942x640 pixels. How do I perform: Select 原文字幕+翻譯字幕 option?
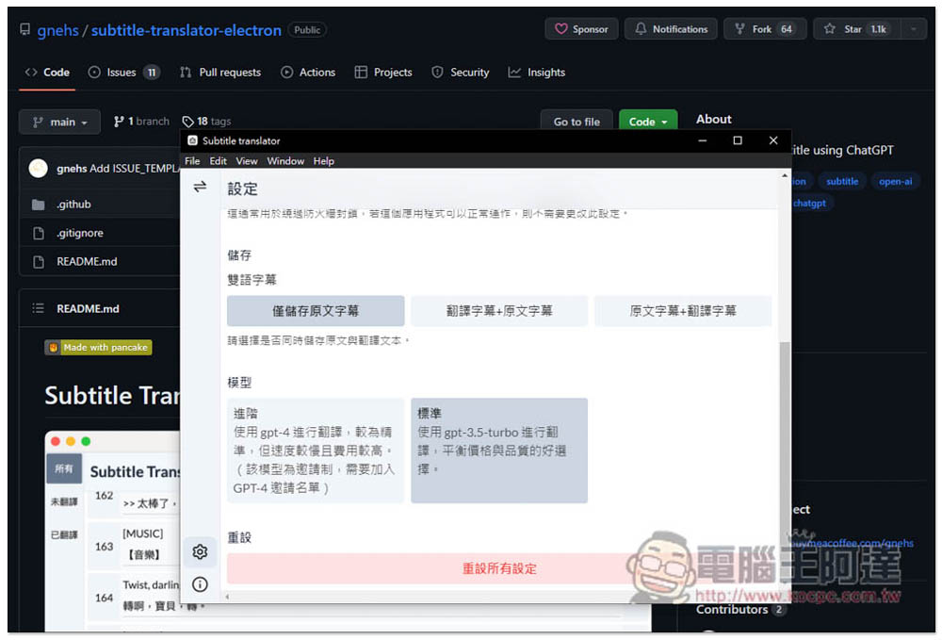click(682, 311)
